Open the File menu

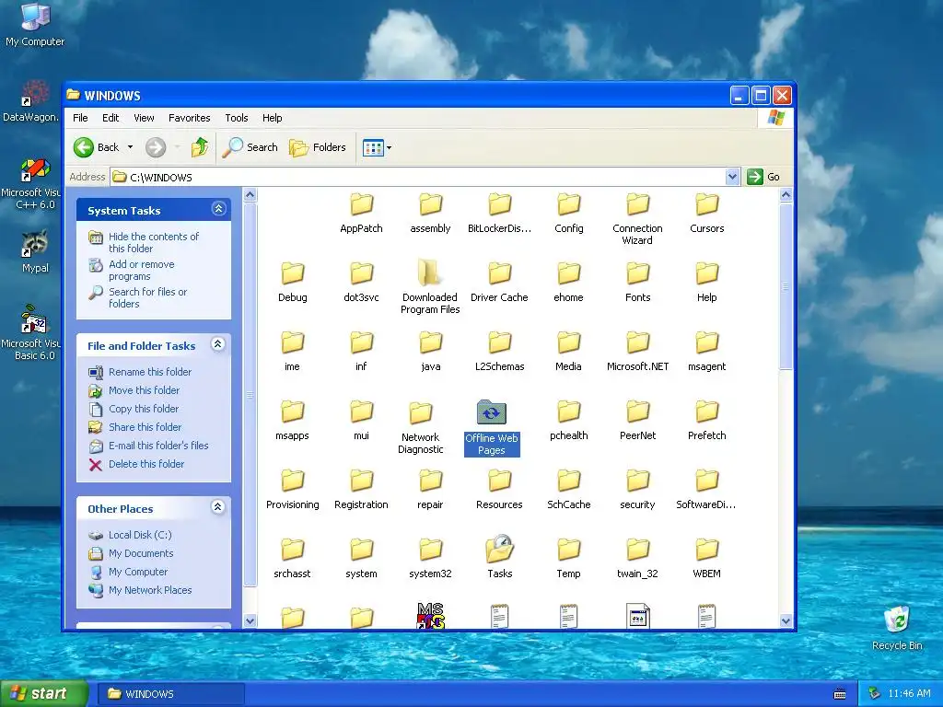tap(80, 118)
